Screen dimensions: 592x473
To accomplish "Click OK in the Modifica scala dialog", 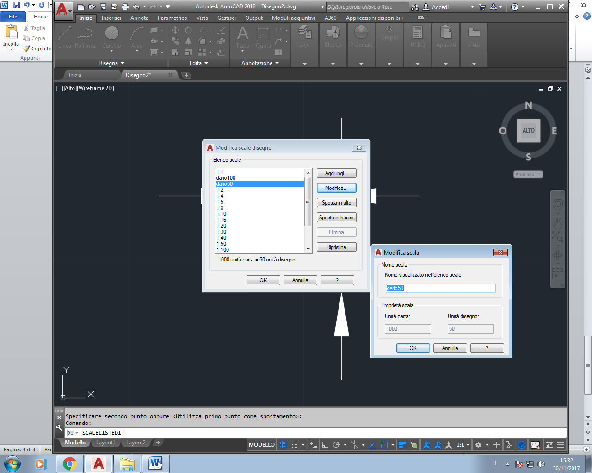I will (x=413, y=348).
